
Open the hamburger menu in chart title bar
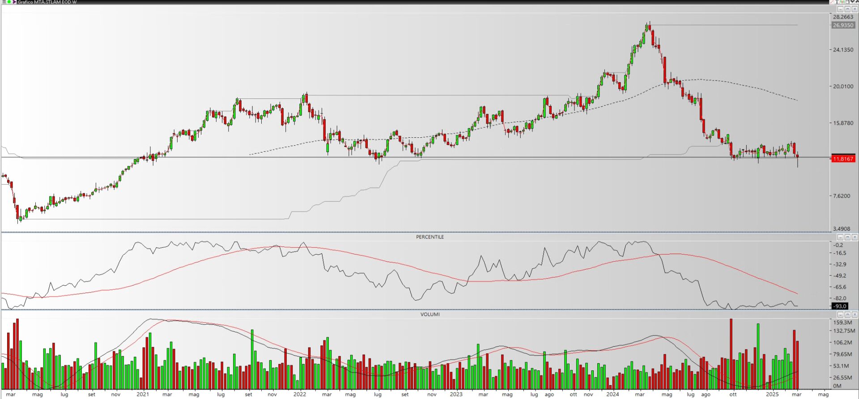(x=4, y=2)
